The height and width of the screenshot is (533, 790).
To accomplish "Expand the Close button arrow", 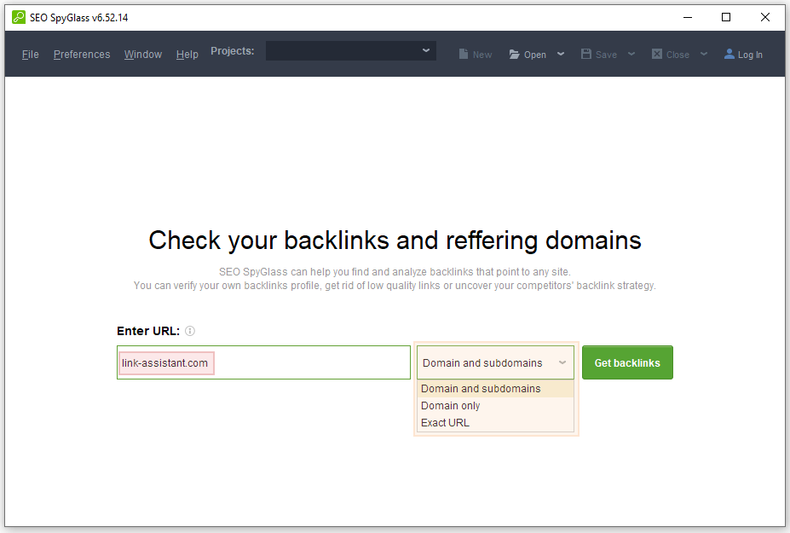I will (704, 54).
